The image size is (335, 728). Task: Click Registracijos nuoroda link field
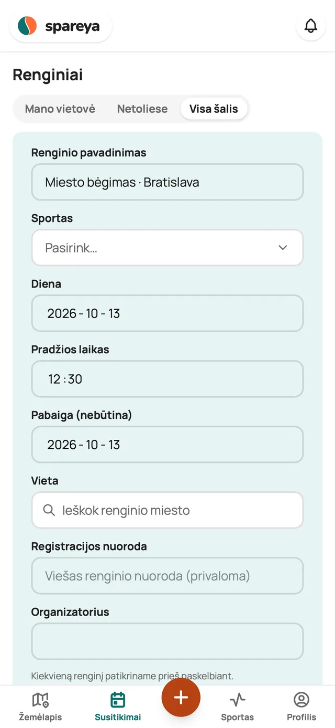click(167, 576)
